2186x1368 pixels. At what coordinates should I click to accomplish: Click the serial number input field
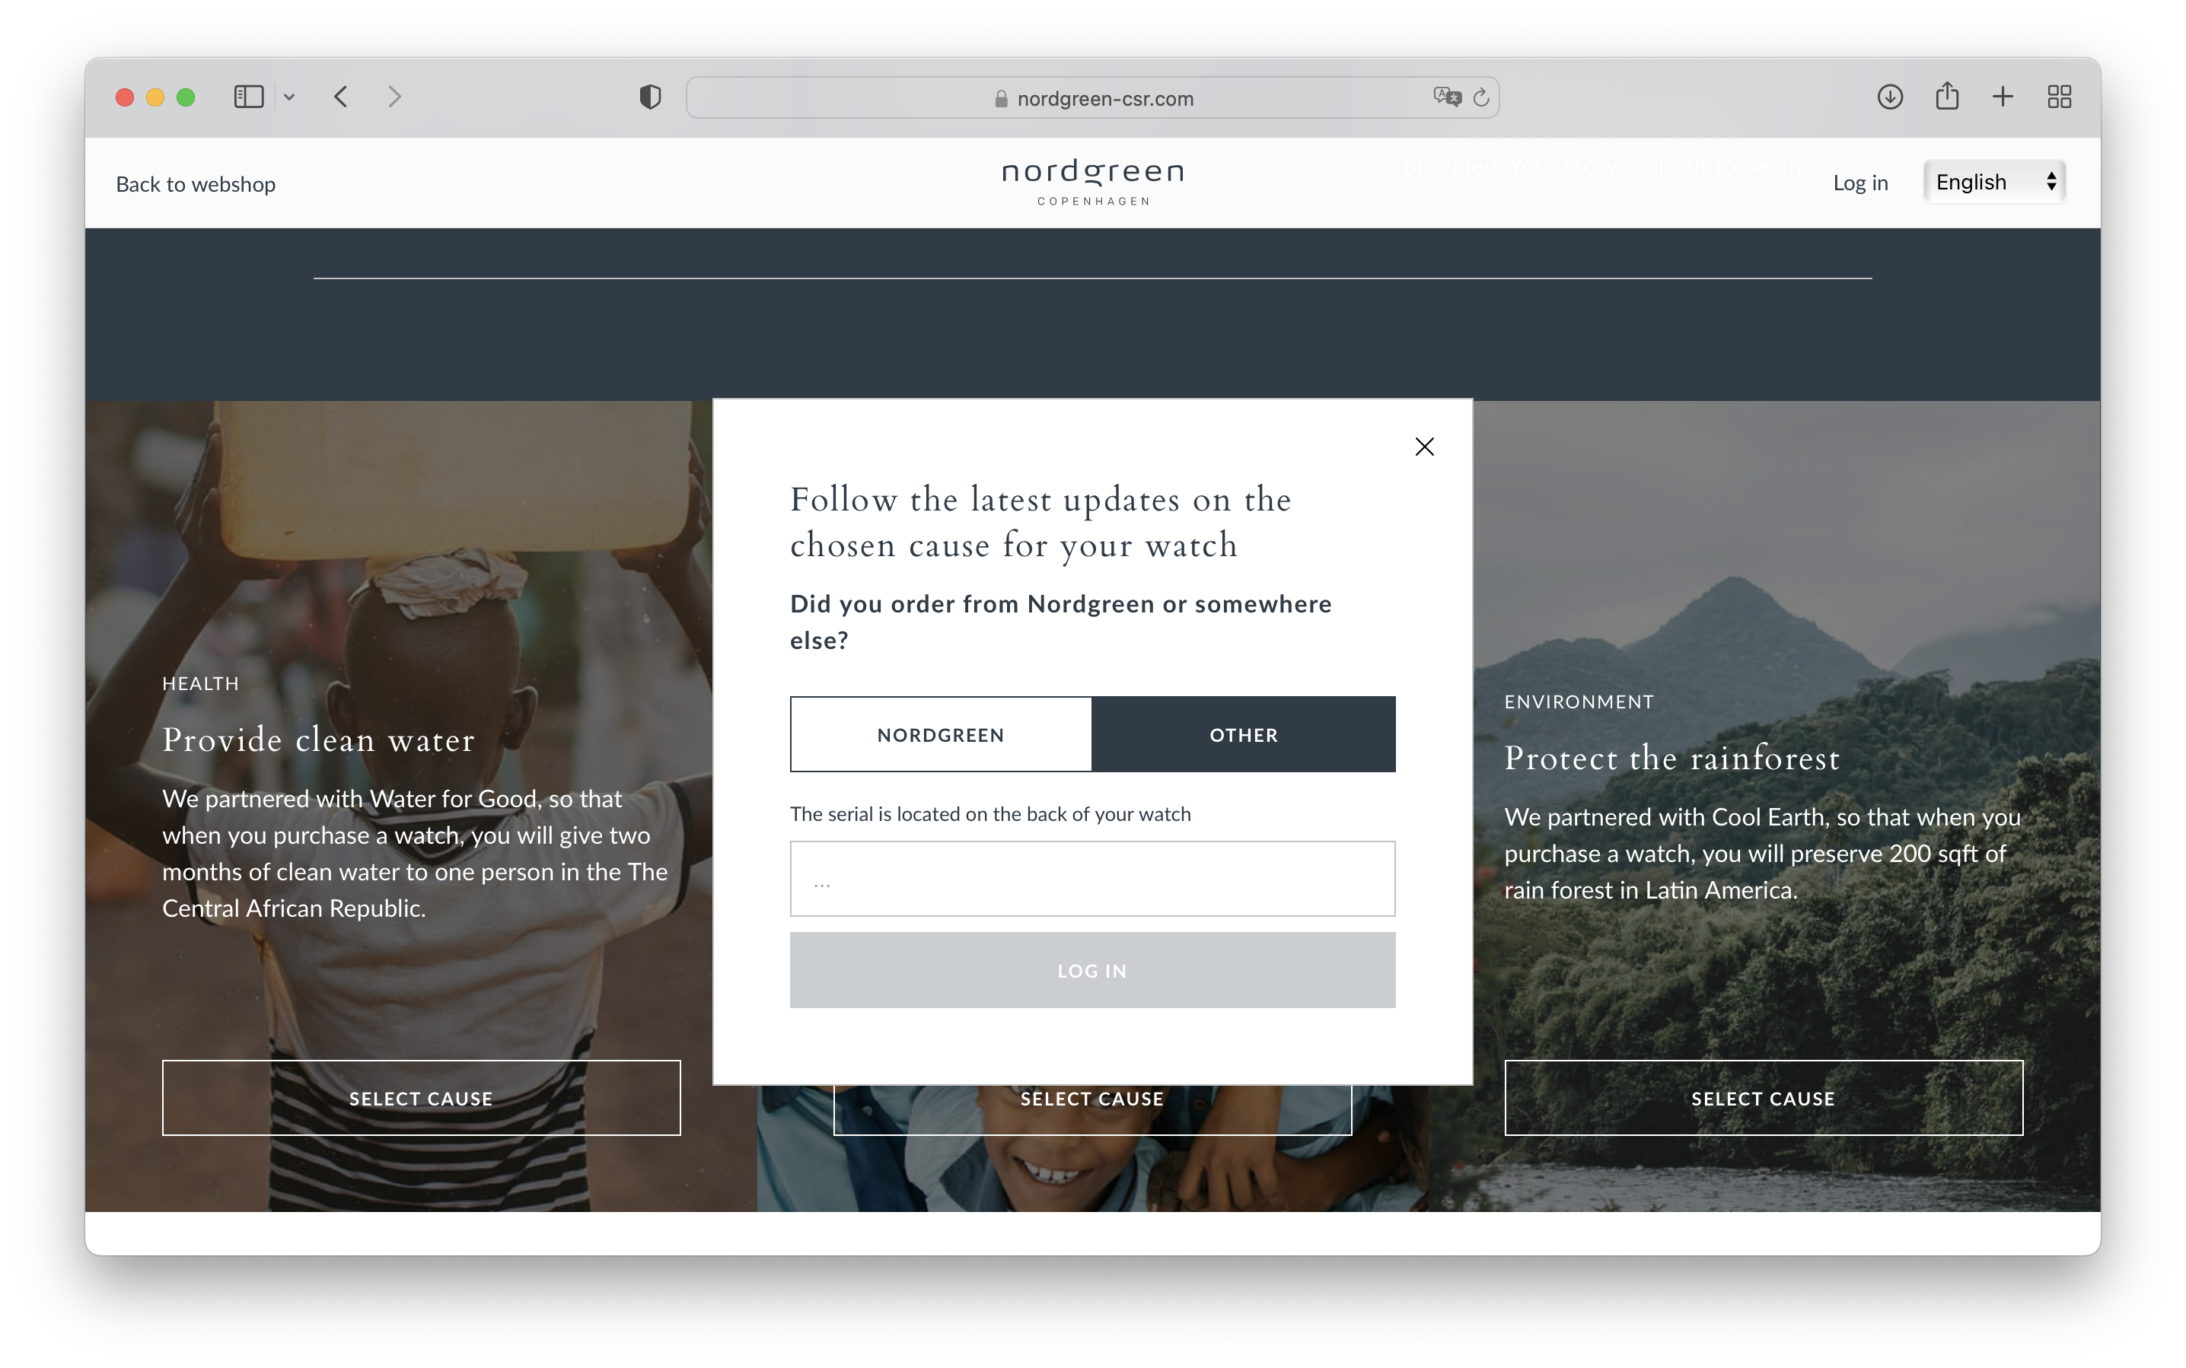pos(1092,878)
